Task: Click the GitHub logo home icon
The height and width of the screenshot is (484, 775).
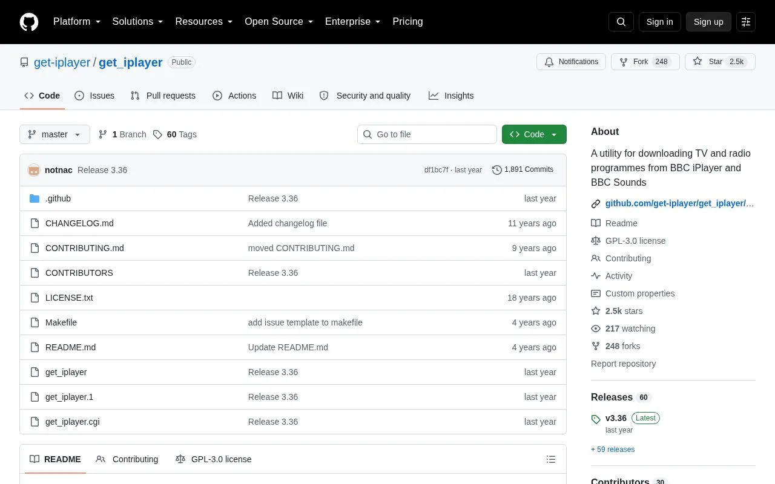Action: (29, 22)
